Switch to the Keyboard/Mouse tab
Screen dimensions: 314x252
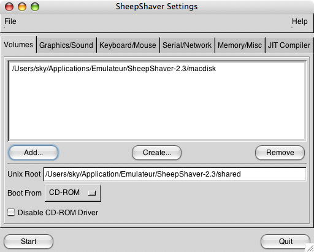128,45
